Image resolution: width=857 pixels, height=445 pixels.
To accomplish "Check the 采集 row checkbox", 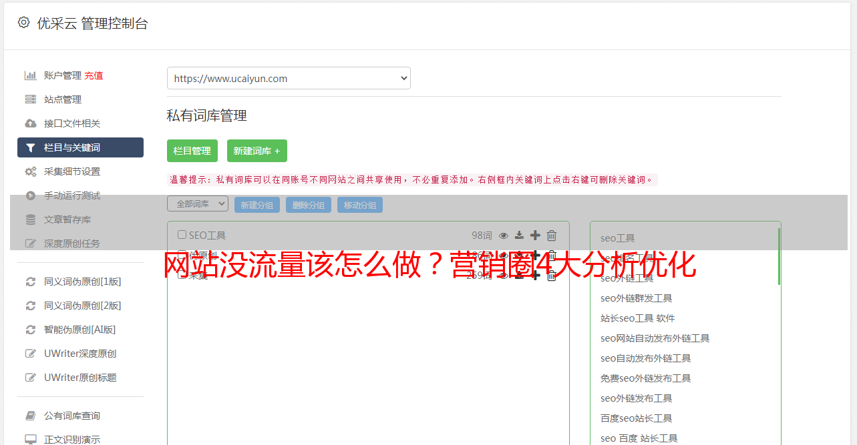I will [182, 275].
